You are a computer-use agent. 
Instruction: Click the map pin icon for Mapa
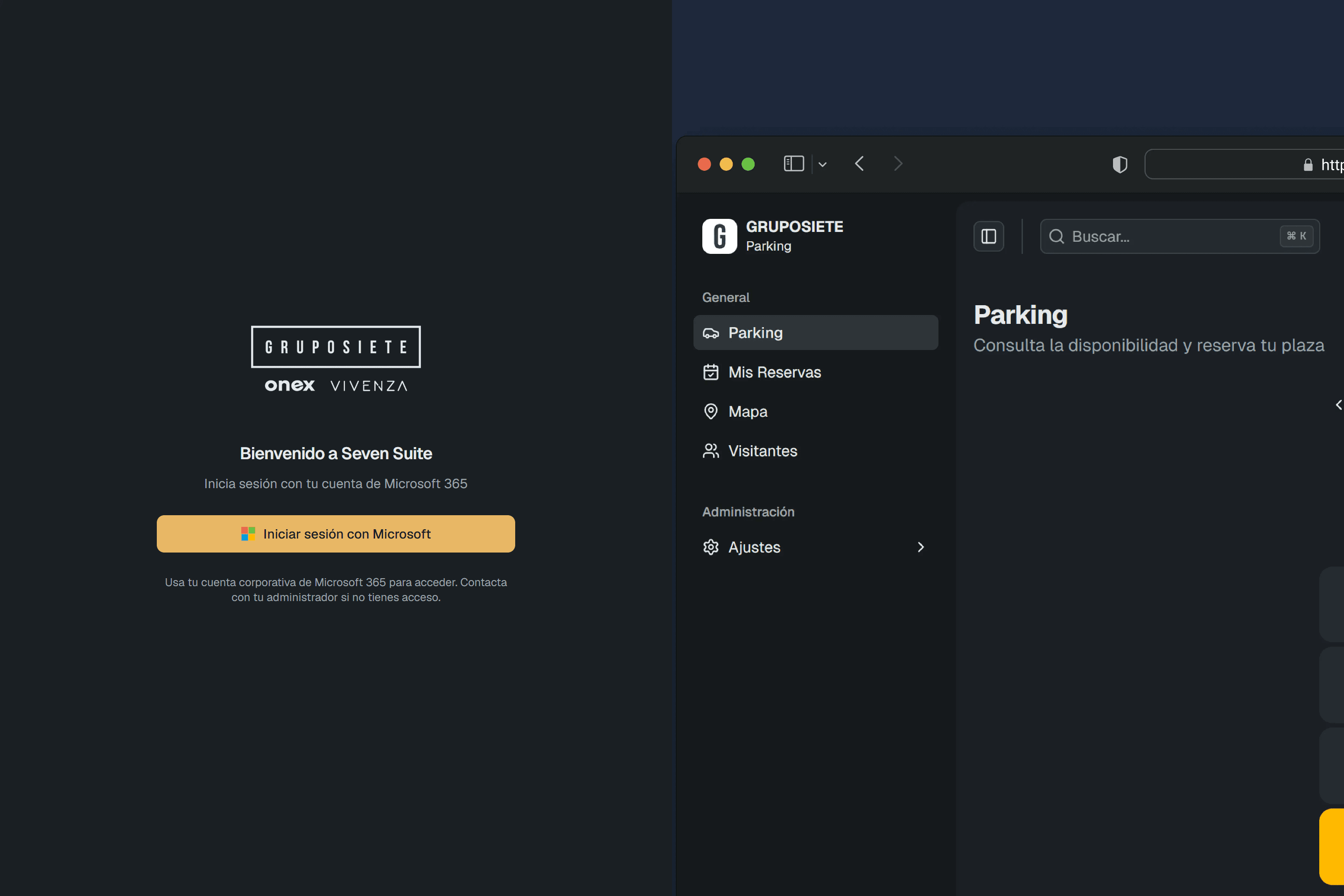tap(711, 412)
